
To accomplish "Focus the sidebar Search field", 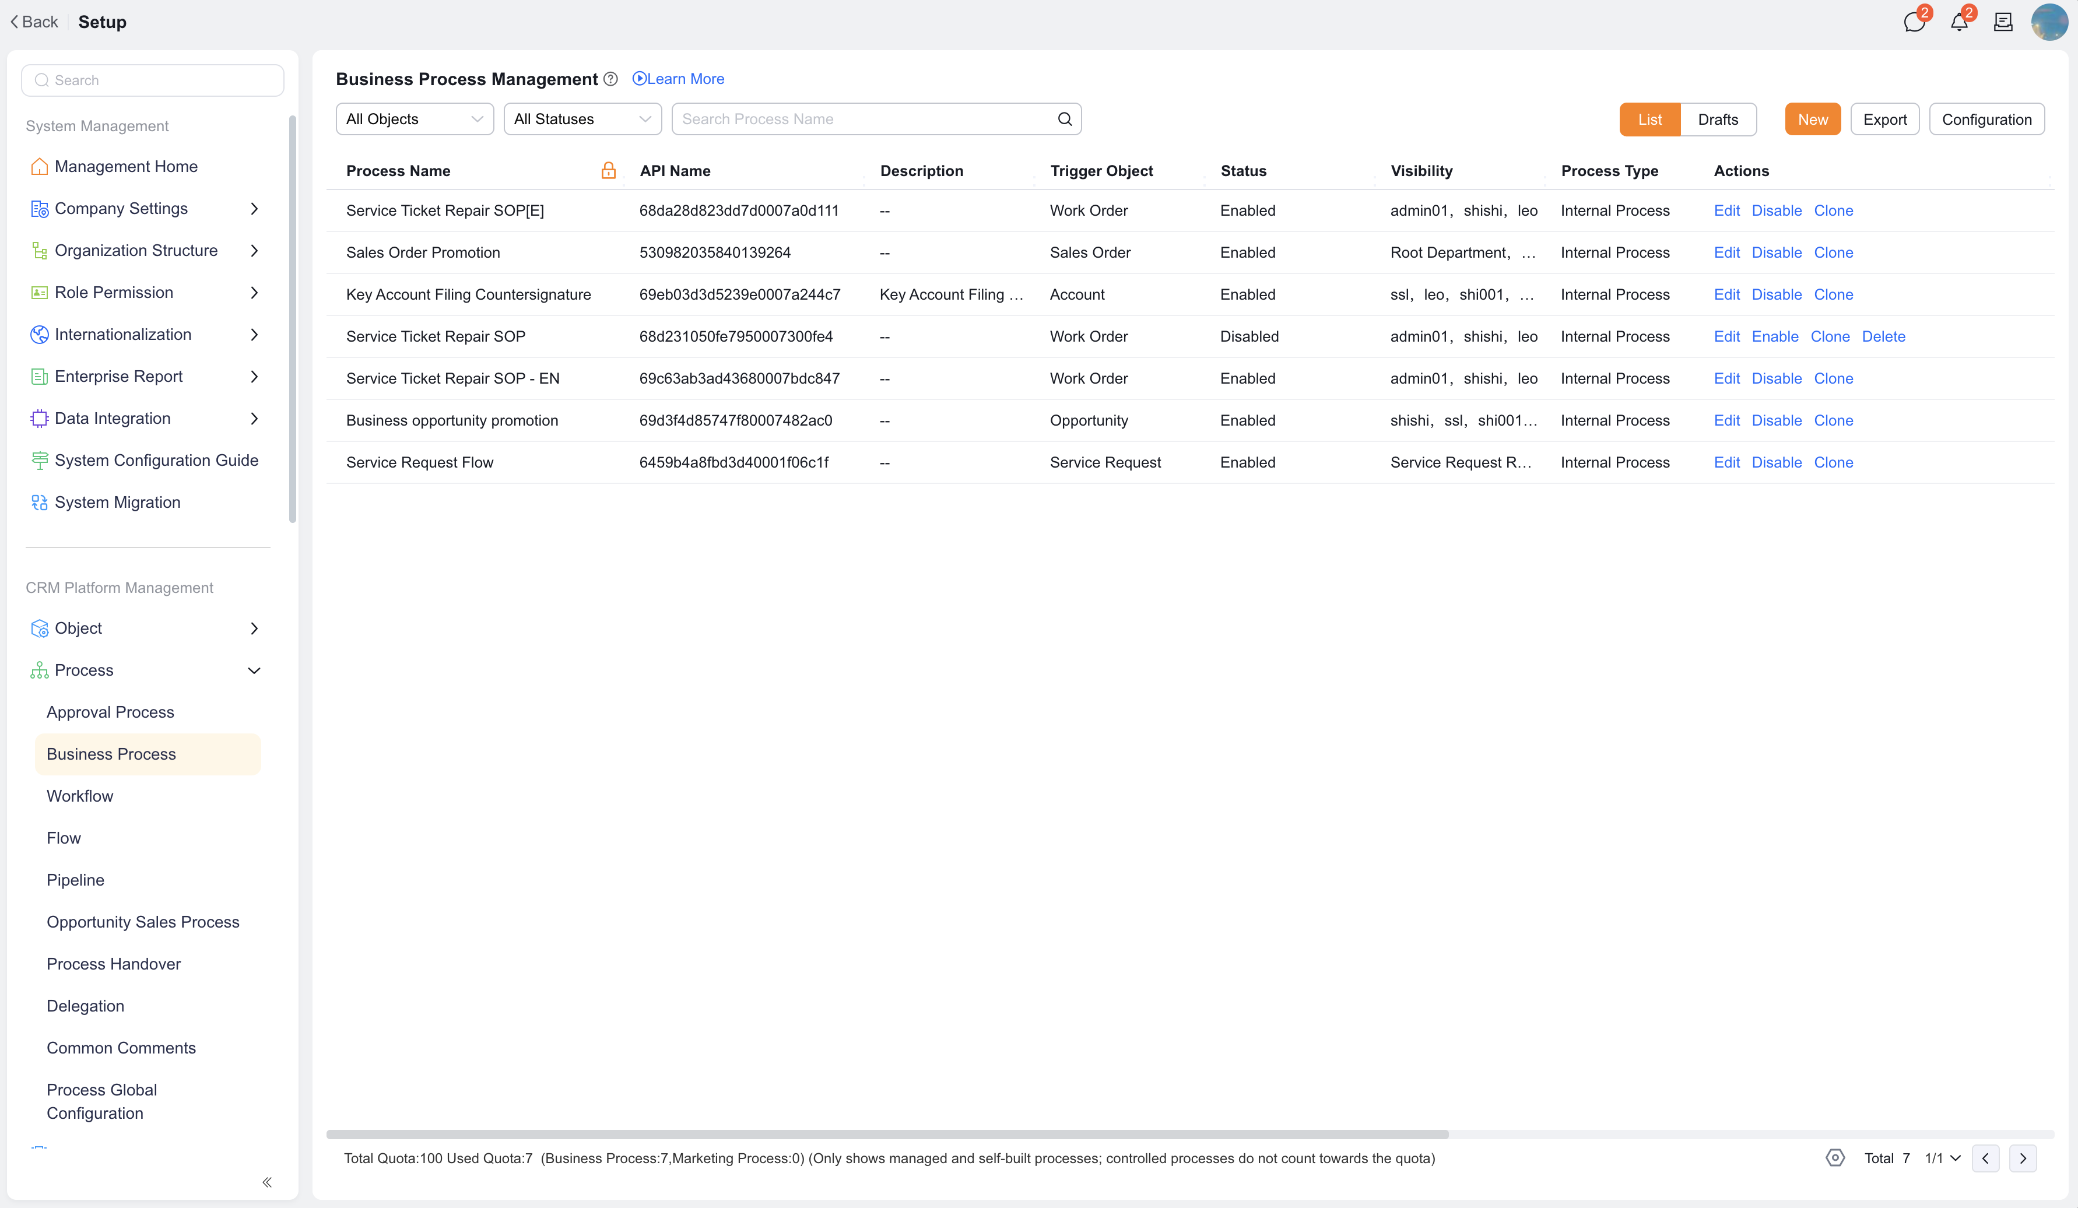I will click(153, 80).
